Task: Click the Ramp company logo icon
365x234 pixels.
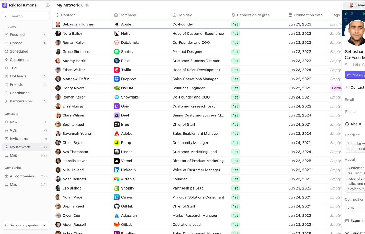Action: pyautogui.click(x=117, y=143)
